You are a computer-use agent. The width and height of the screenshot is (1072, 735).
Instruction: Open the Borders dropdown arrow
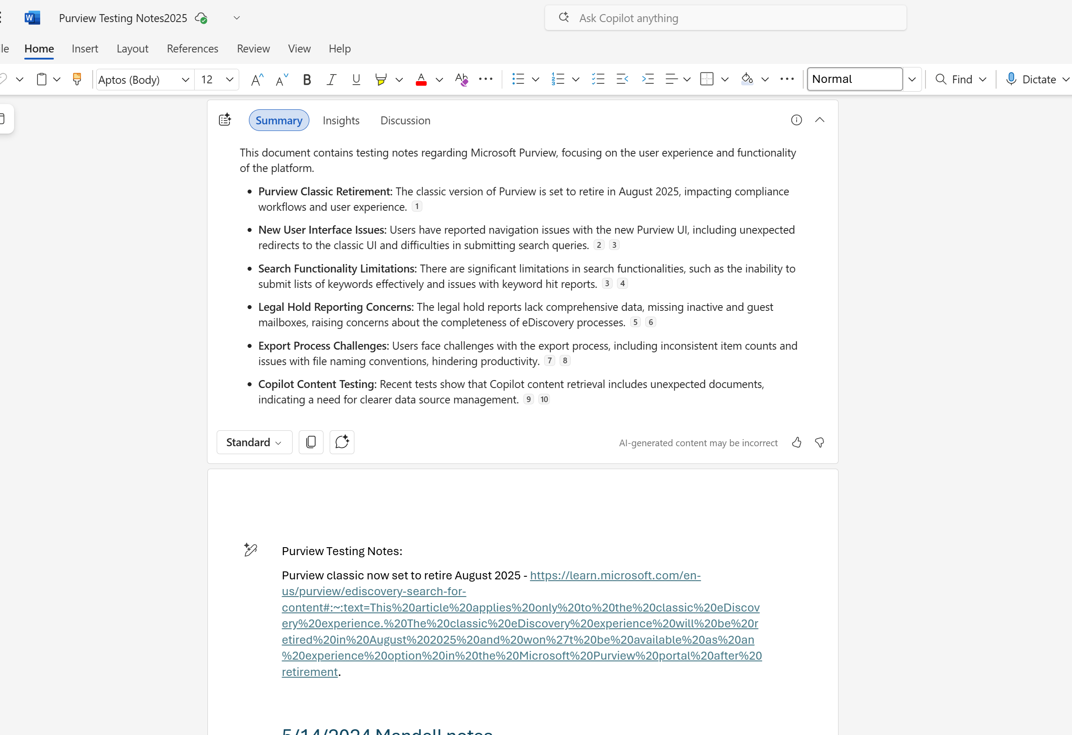[x=725, y=79]
